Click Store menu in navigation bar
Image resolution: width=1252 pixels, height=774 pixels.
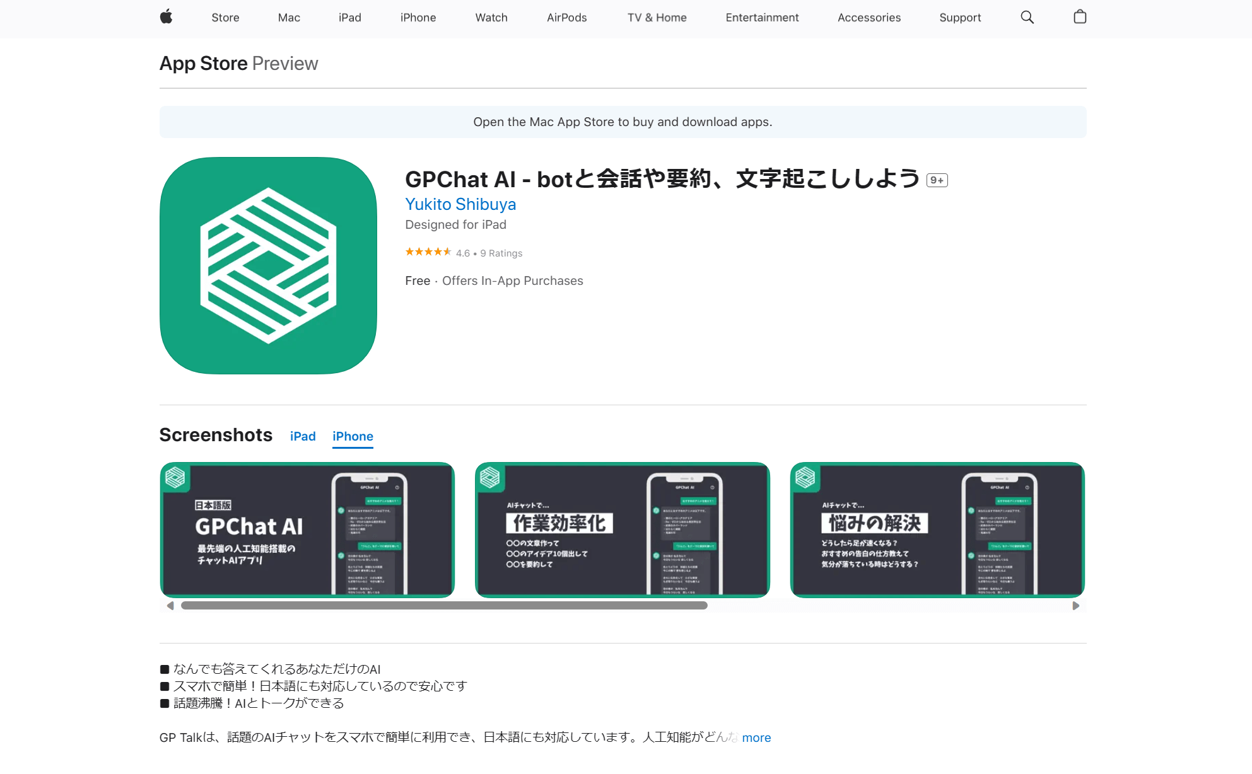tap(225, 17)
